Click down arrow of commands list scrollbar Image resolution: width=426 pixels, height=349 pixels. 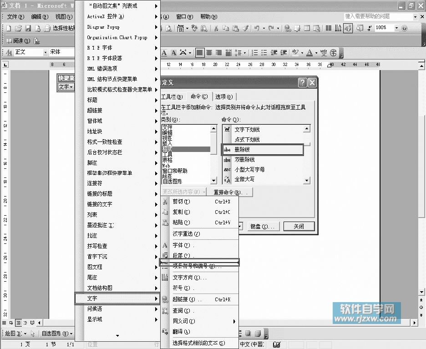307,180
